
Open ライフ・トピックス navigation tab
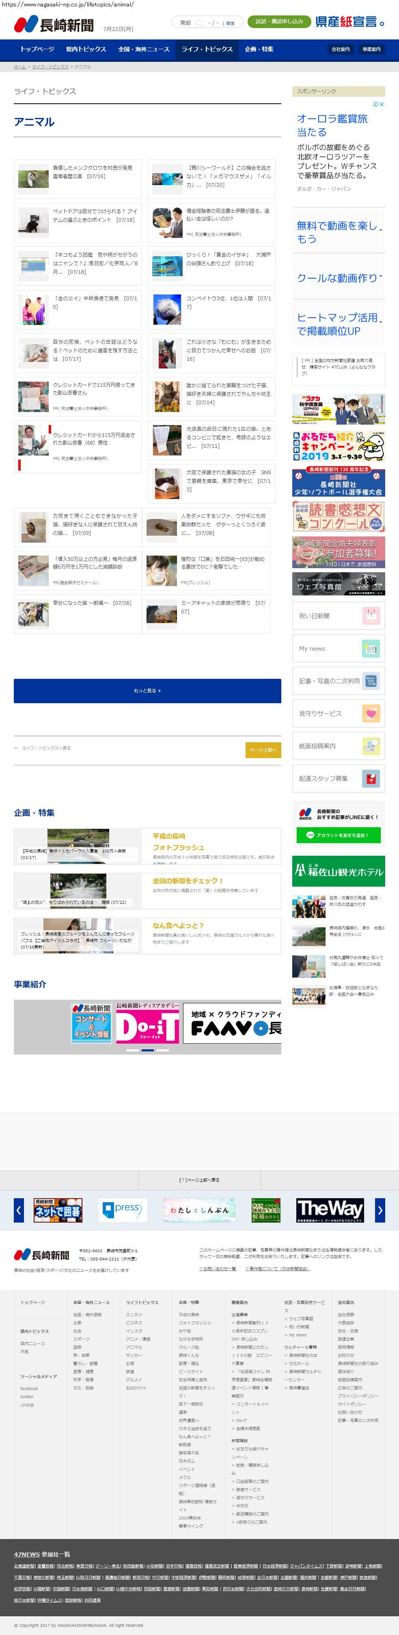tap(207, 50)
